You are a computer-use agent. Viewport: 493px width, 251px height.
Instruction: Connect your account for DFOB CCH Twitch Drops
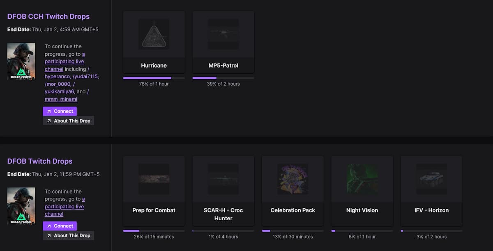[60, 111]
